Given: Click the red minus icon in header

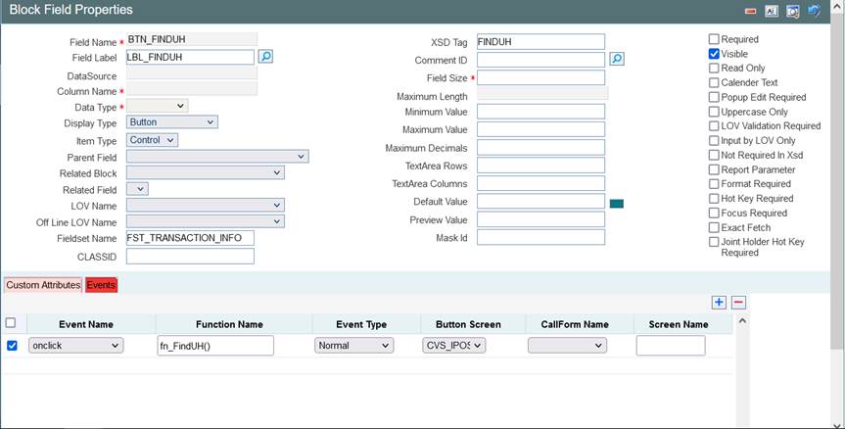Looking at the screenshot, I should tap(750, 12).
